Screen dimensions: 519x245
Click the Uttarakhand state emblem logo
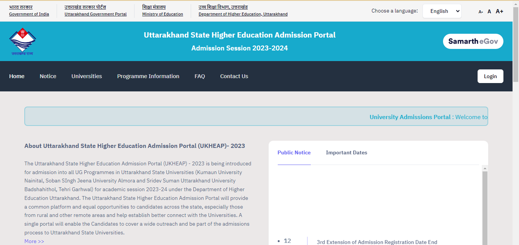[22, 41]
